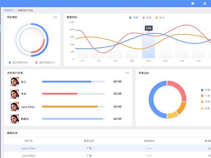This screenshot has width=211, height=158.
Task: Click the 22/40 value
Action: (x=117, y=94)
